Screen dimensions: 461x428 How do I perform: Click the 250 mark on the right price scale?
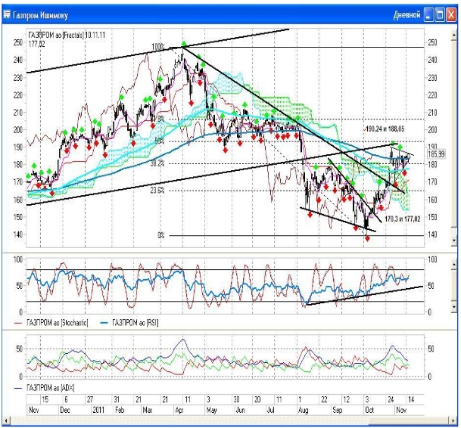tap(432, 42)
